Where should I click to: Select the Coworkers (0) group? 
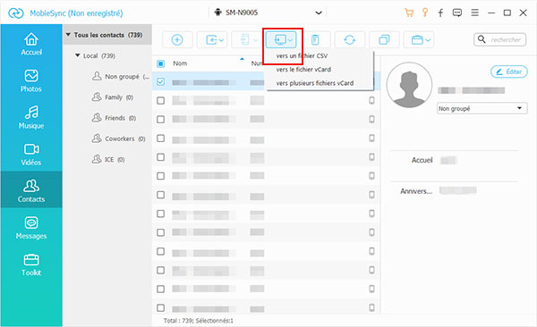pos(118,138)
